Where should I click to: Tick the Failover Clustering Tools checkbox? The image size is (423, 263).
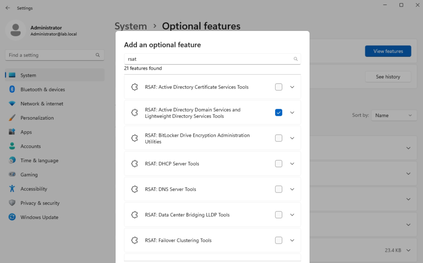coord(279,240)
